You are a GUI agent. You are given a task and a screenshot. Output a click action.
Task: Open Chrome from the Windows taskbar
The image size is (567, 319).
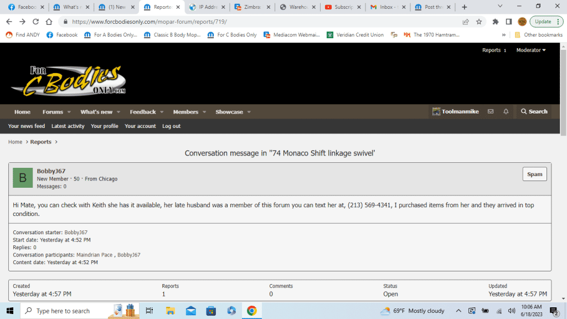click(x=251, y=311)
